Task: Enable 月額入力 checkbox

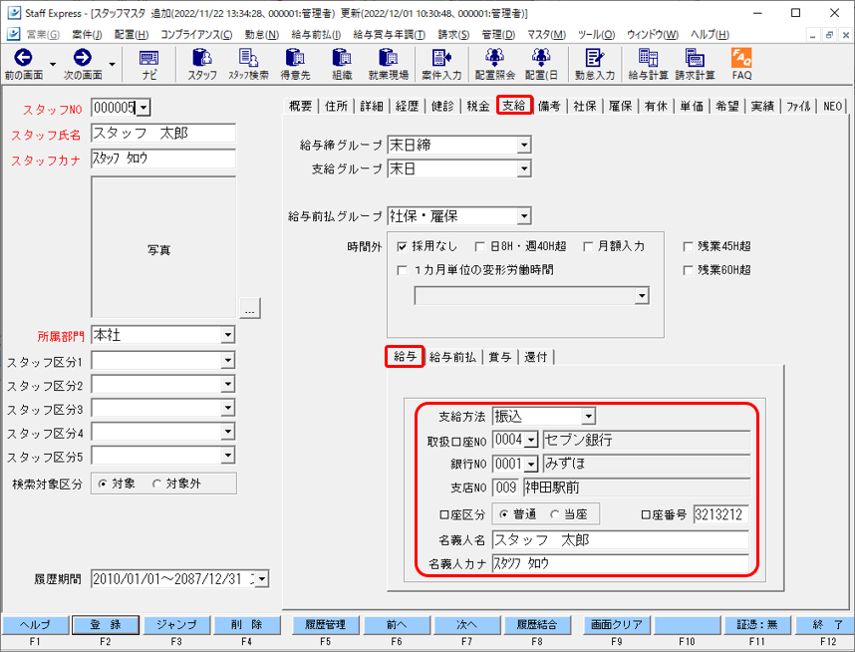Action: 588,246
